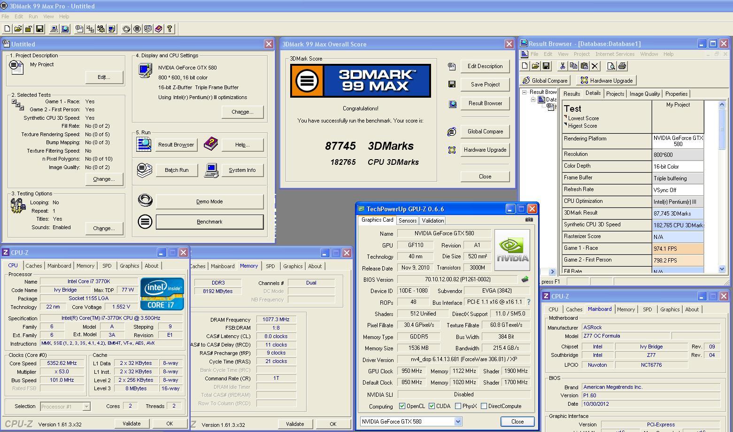
Task: Click Batch Run button
Action: [x=177, y=170]
